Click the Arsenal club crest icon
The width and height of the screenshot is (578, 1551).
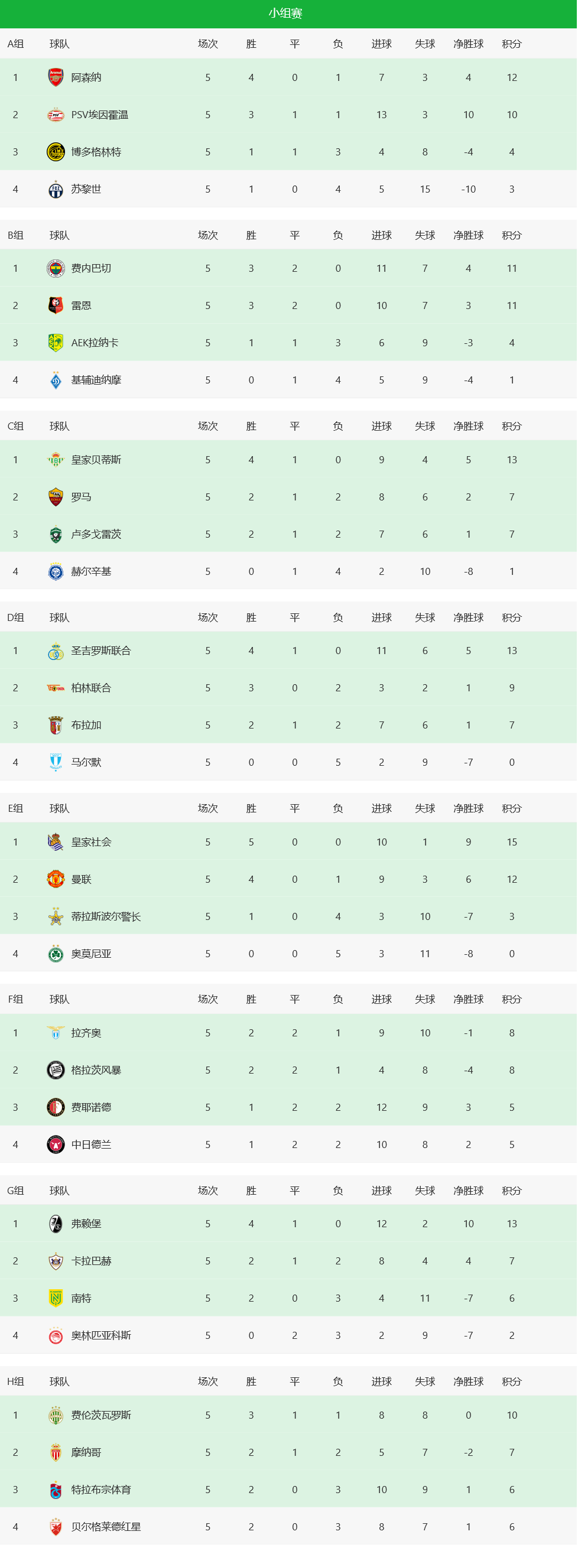pos(56,77)
